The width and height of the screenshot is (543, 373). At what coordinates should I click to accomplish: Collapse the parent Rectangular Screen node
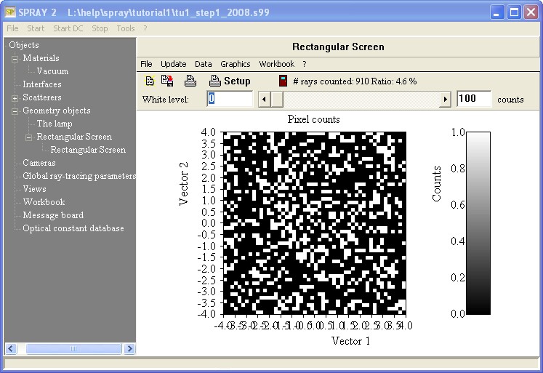point(29,137)
